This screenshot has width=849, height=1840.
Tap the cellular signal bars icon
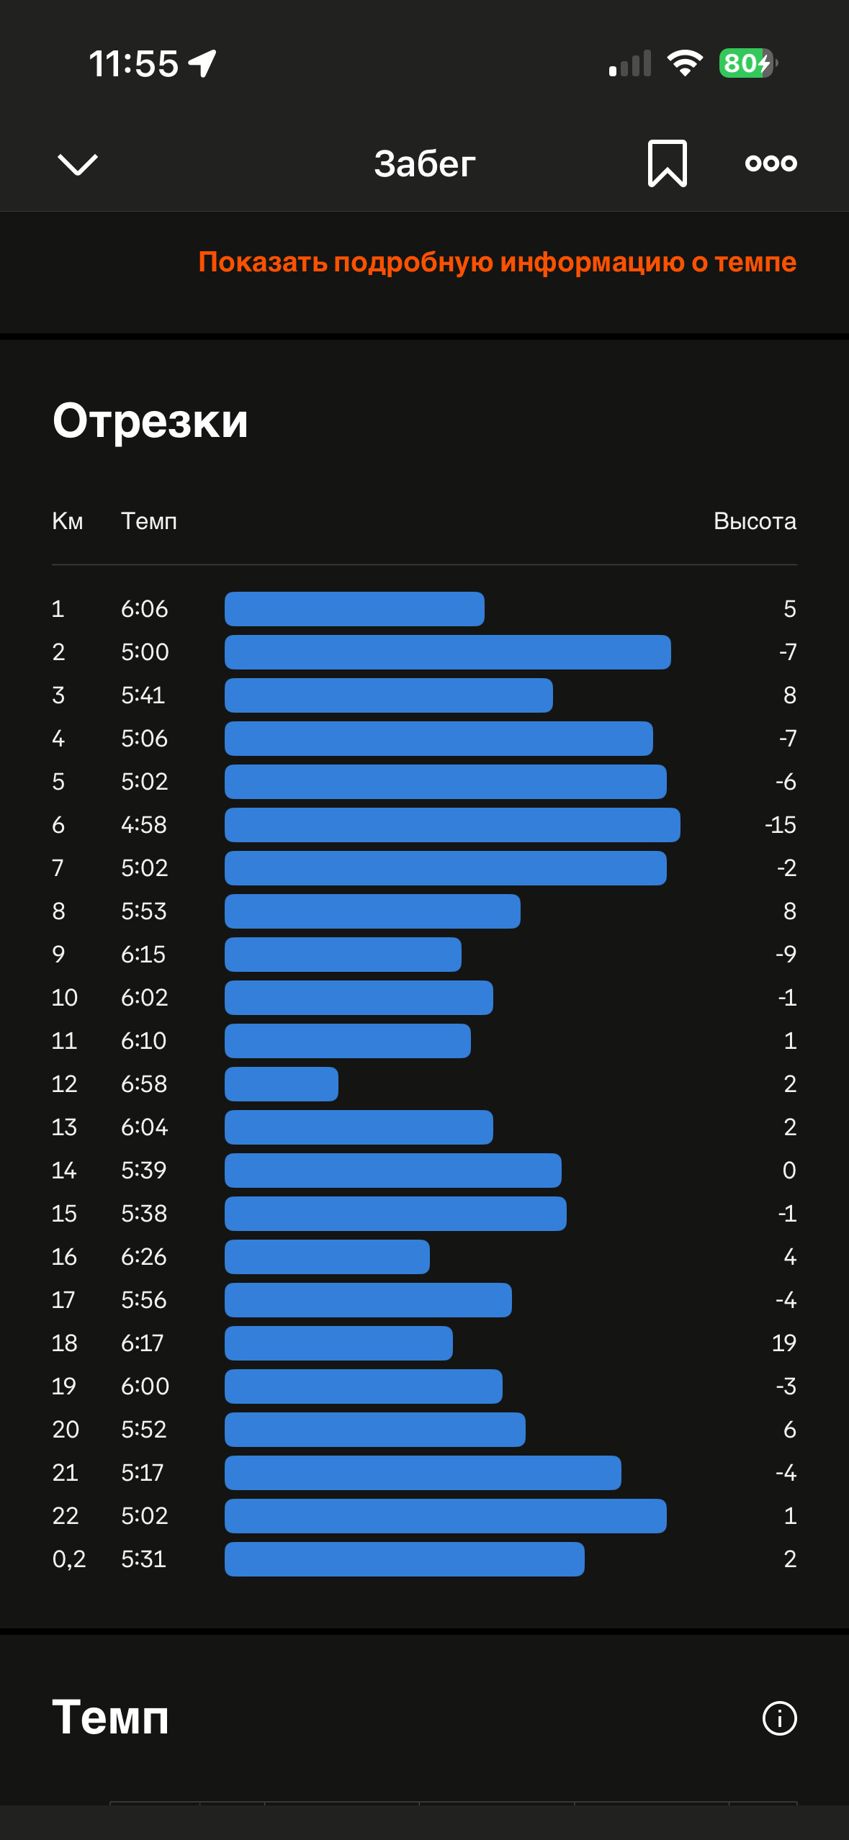[x=630, y=63]
